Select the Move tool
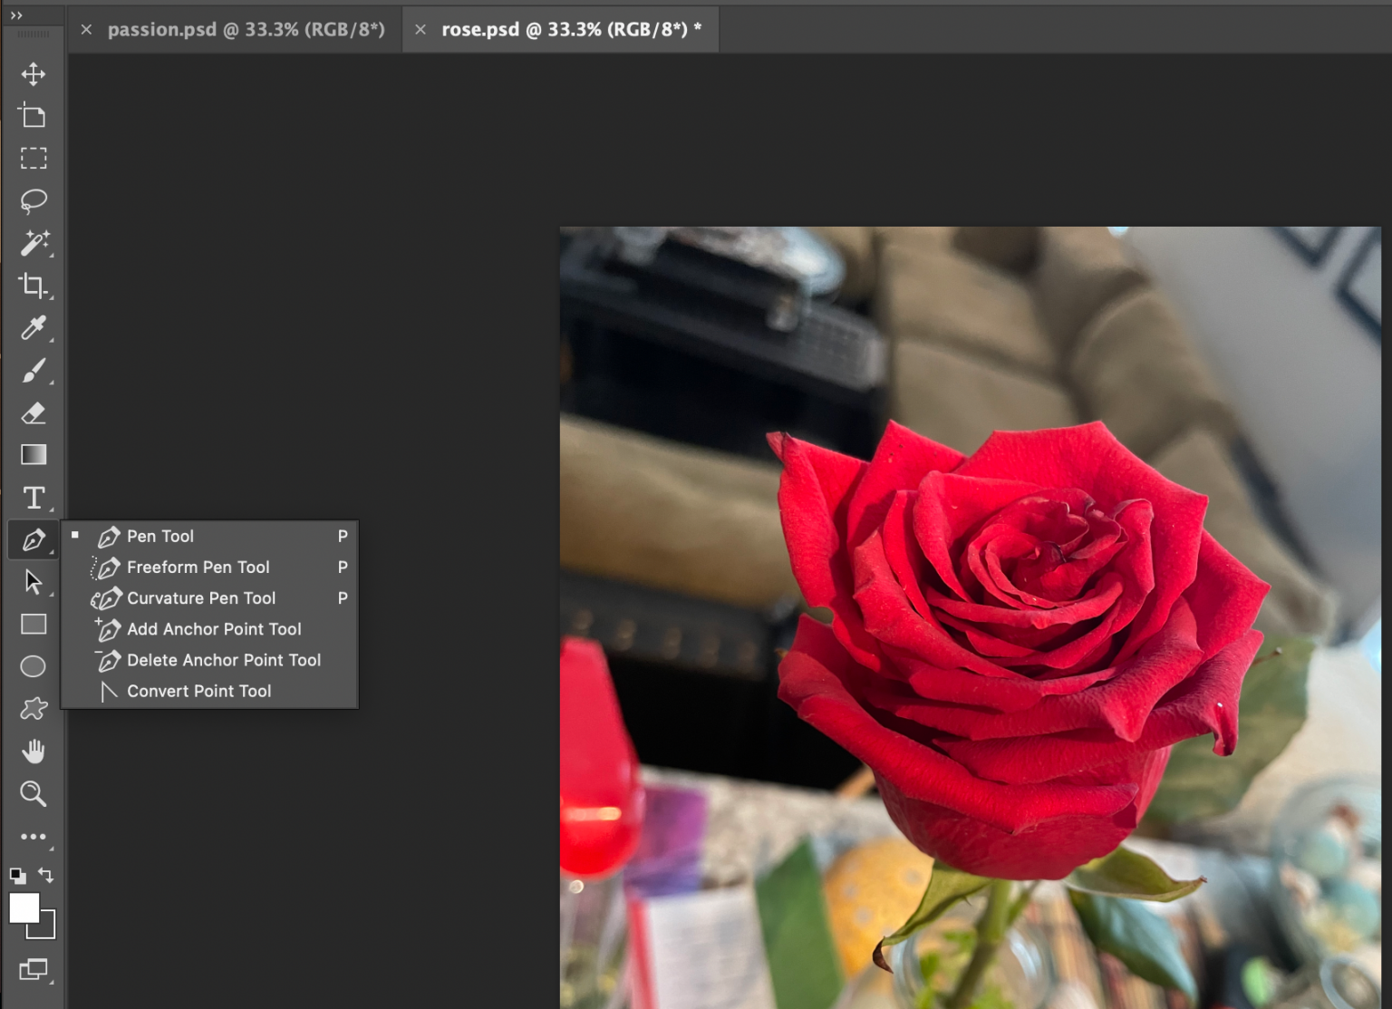This screenshot has width=1392, height=1009. tap(34, 73)
